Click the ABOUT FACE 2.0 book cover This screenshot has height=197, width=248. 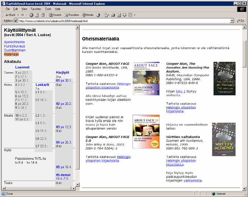(x=146, y=132)
